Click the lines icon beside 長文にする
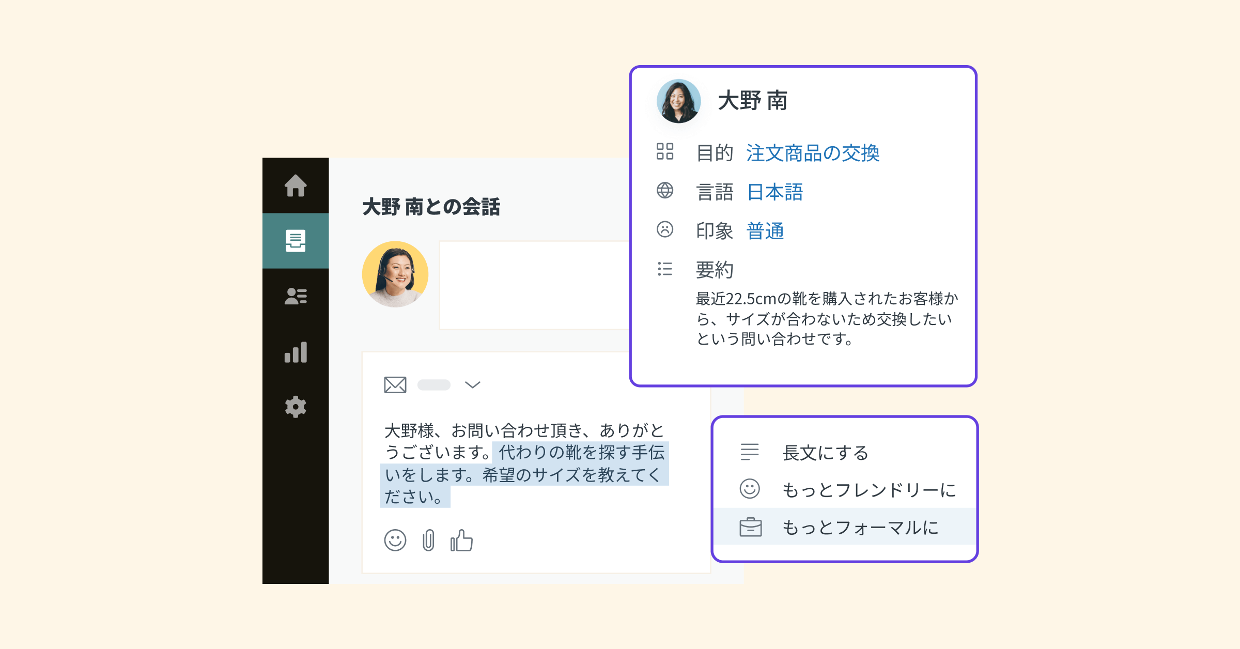1240x649 pixels. 750,452
